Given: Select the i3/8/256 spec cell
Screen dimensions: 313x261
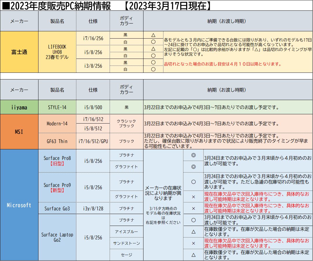Looking at the screenshot, I should pos(93,66).
